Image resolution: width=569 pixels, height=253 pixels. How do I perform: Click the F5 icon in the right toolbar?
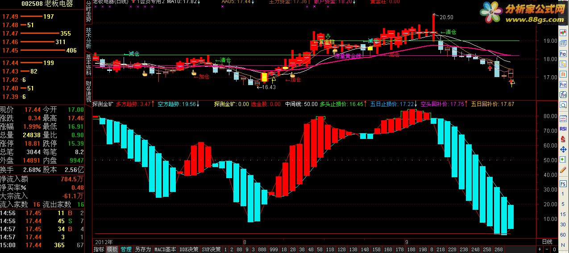[x=563, y=184]
